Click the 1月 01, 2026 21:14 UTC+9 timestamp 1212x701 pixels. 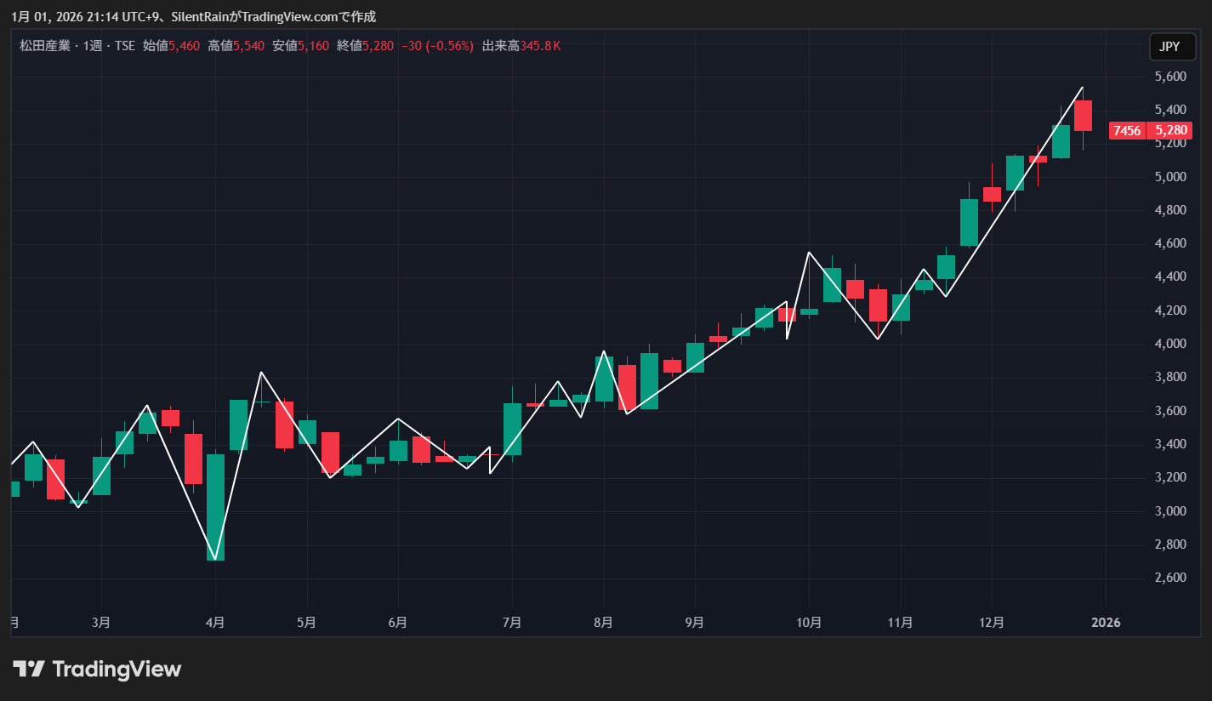pos(87,17)
